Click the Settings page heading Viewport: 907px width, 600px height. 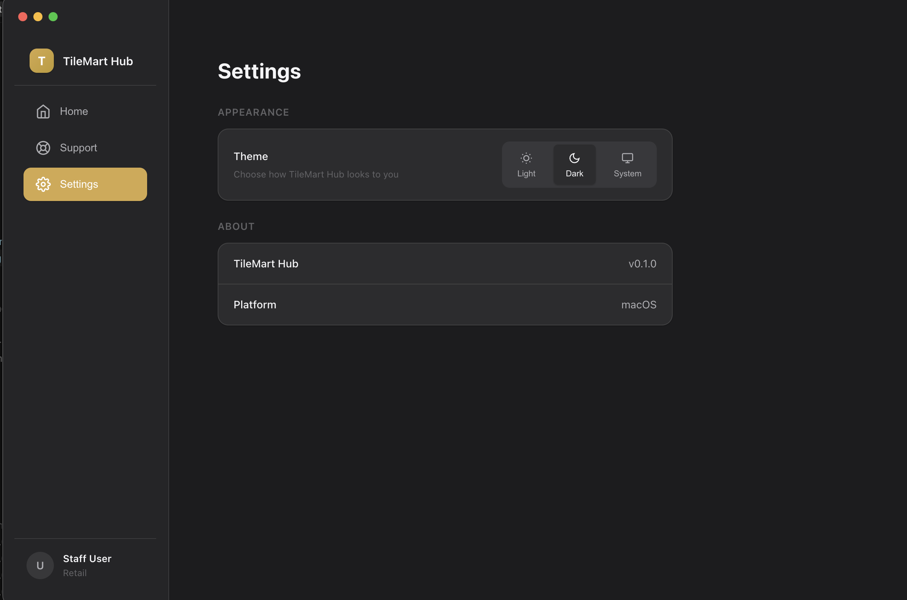click(x=259, y=71)
